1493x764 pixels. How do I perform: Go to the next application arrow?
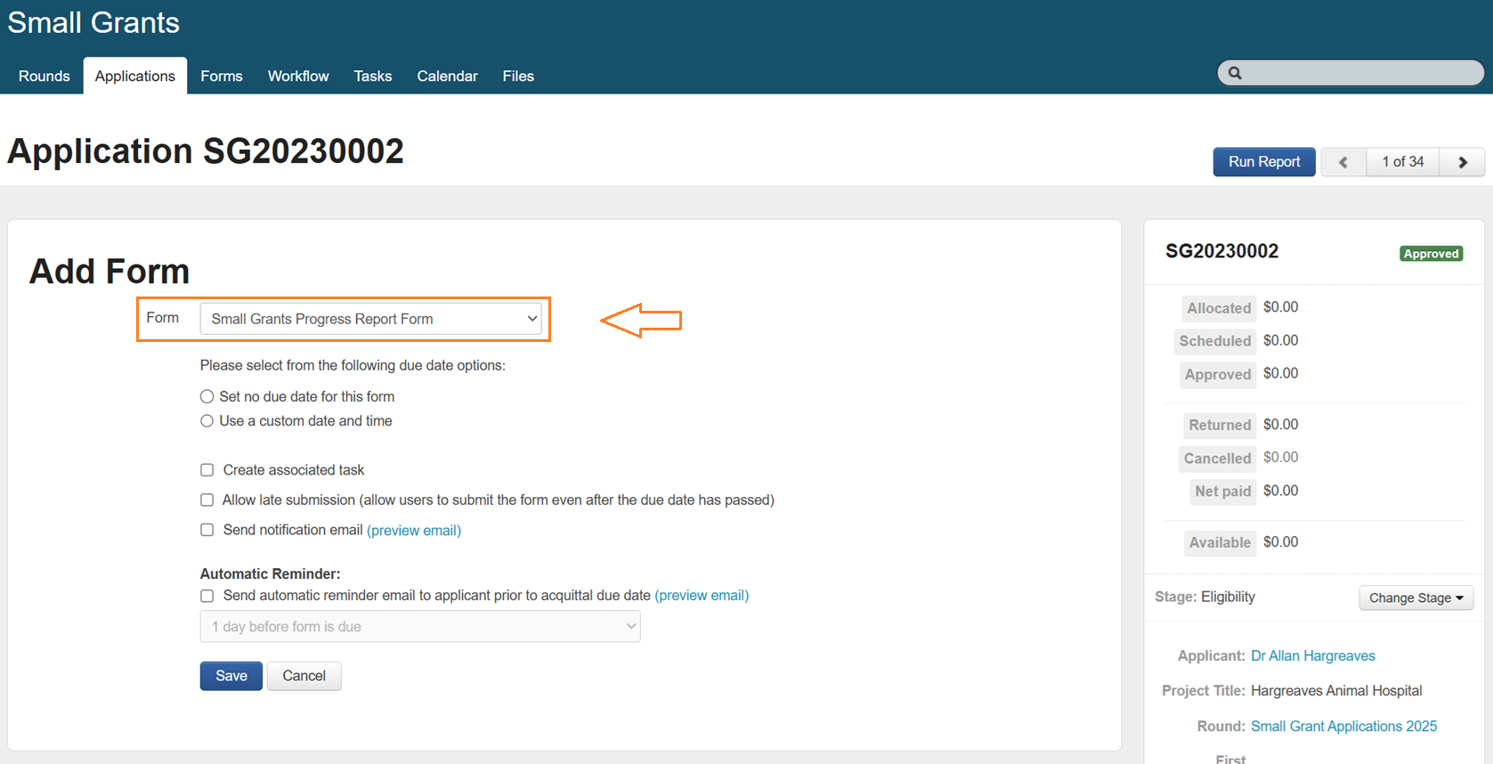pos(1462,162)
